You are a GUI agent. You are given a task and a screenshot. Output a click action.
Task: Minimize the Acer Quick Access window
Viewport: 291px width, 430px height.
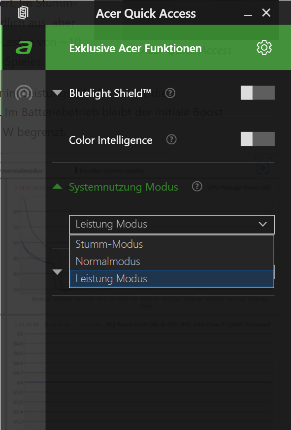coord(248,13)
